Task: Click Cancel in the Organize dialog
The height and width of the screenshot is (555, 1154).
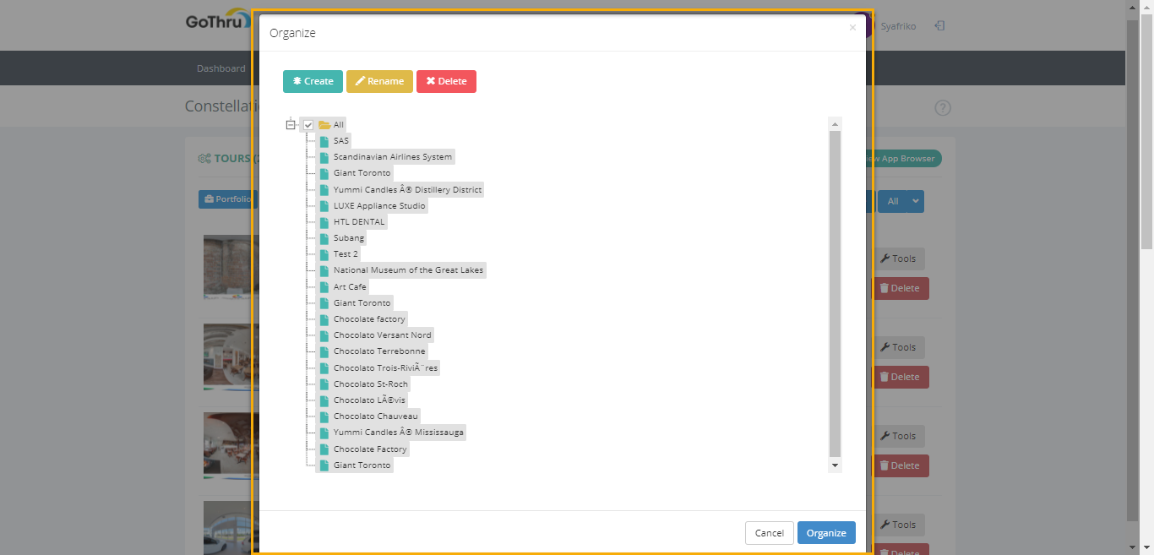Action: (x=770, y=533)
